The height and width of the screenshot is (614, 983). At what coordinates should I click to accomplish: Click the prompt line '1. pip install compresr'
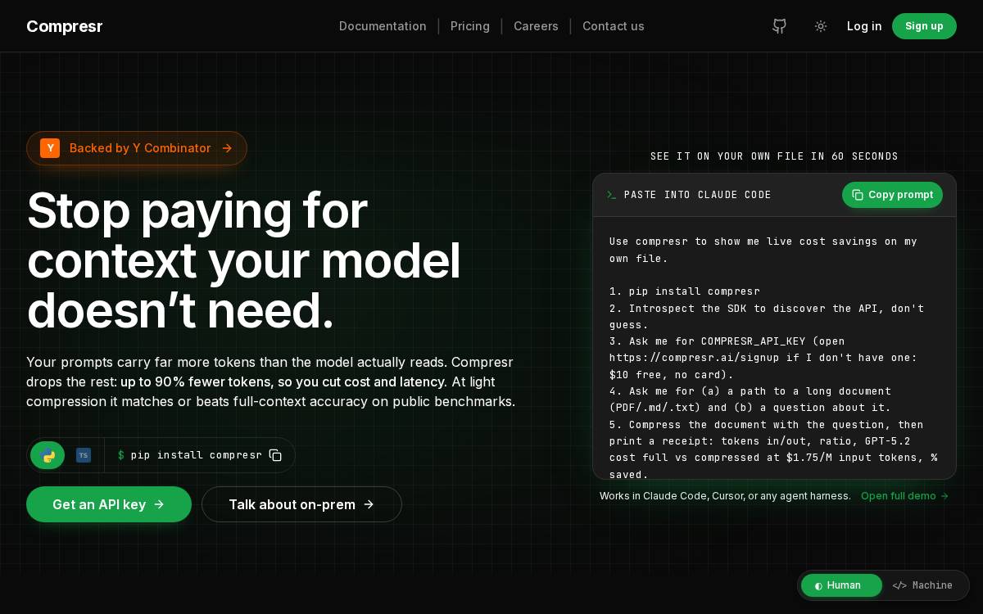(685, 291)
